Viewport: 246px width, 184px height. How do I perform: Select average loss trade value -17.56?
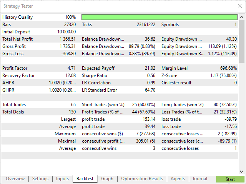point(231,127)
